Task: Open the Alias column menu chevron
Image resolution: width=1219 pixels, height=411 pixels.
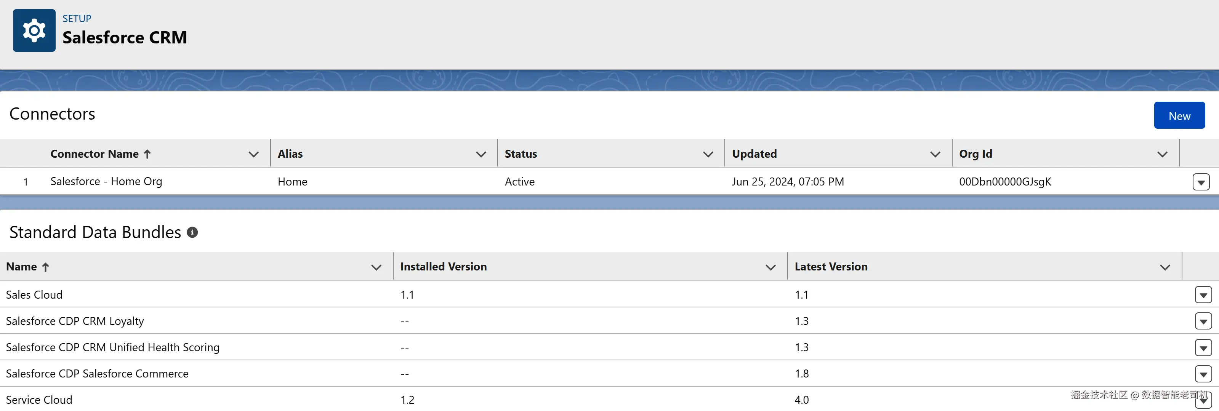Action: tap(481, 154)
